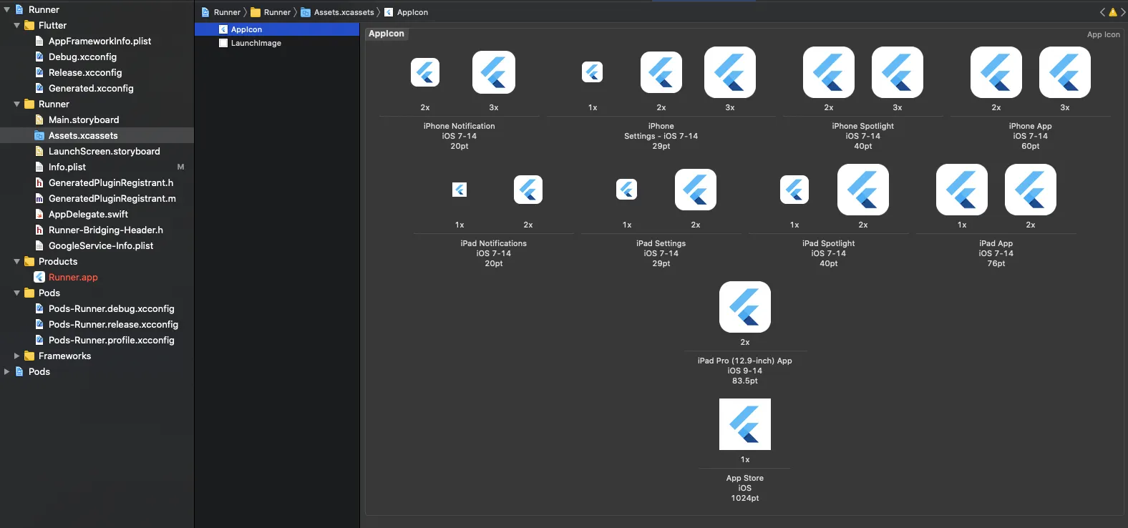Image resolution: width=1128 pixels, height=528 pixels.
Task: Select iPhone Notification 2x icon slot
Action: click(x=425, y=72)
